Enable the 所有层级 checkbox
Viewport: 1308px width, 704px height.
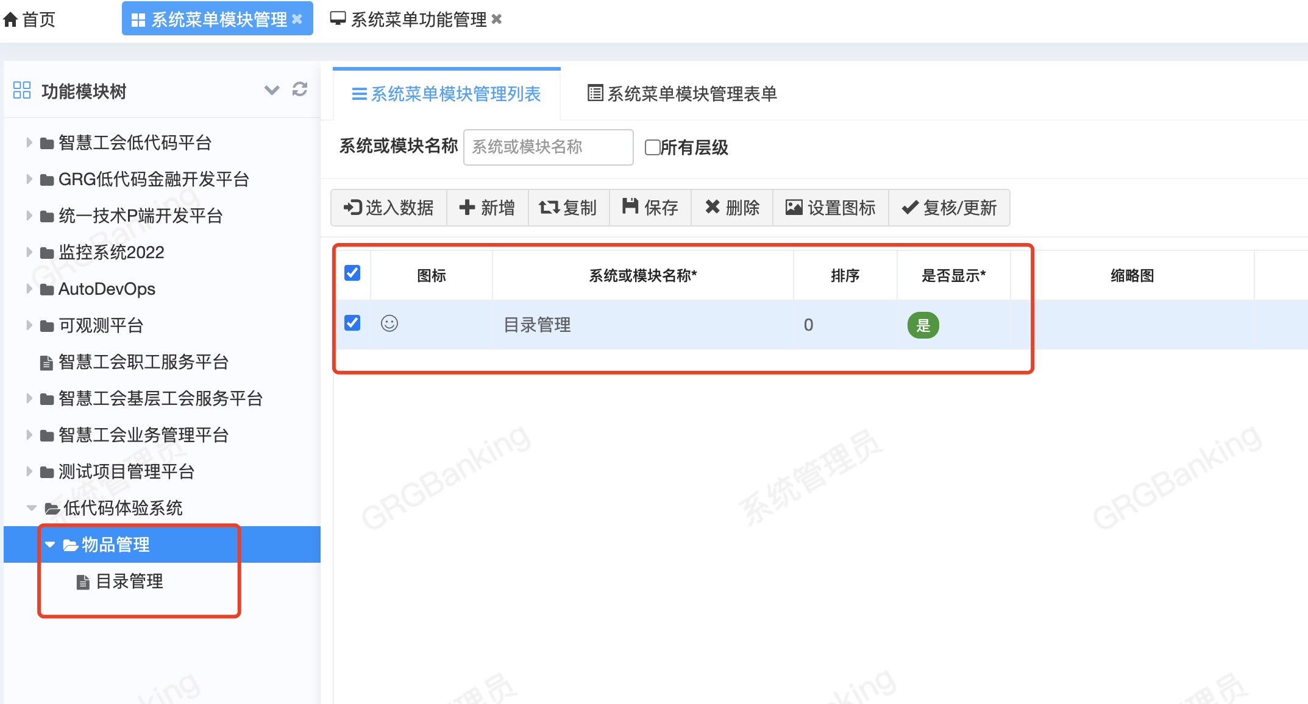tap(652, 147)
